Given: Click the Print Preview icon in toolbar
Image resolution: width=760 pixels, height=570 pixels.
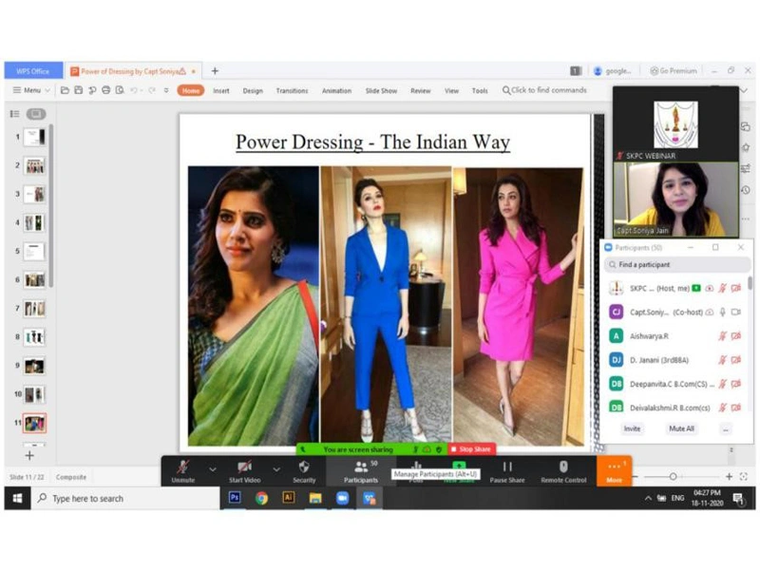Looking at the screenshot, I should pyautogui.click(x=120, y=90).
